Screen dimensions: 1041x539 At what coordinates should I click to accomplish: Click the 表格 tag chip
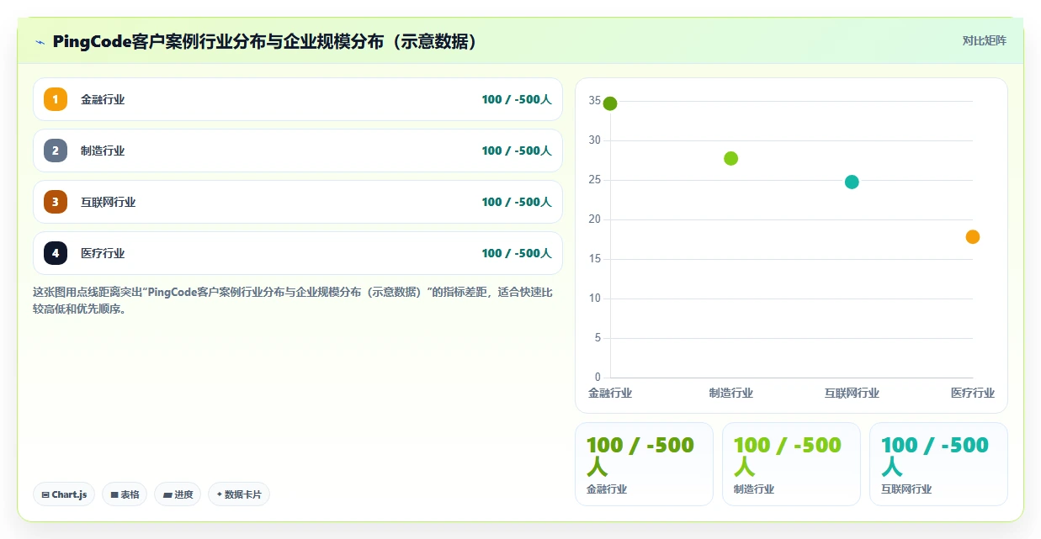[125, 494]
